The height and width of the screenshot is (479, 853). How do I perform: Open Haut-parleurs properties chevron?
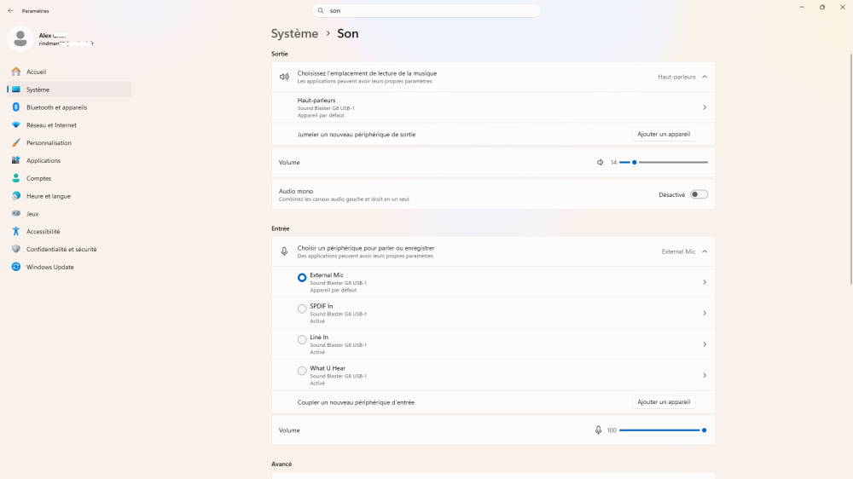coord(705,107)
